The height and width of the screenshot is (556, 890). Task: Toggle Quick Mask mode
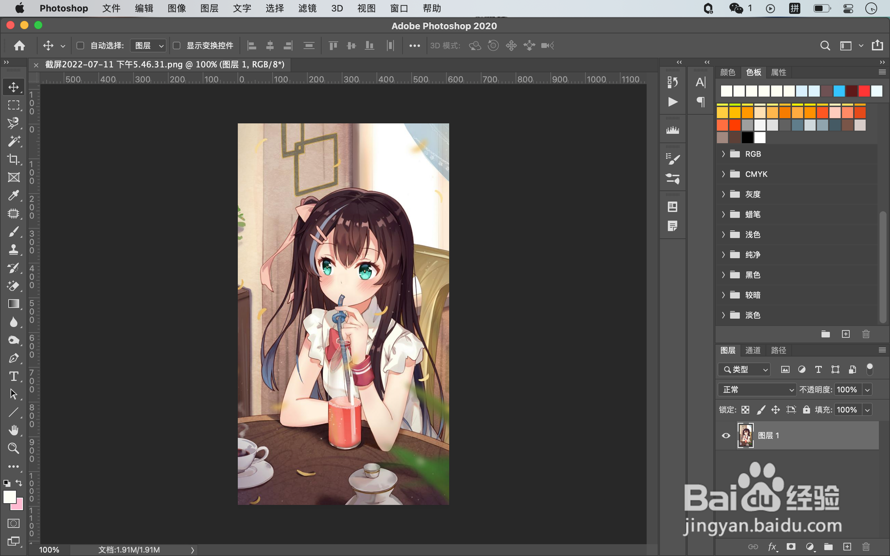14,523
